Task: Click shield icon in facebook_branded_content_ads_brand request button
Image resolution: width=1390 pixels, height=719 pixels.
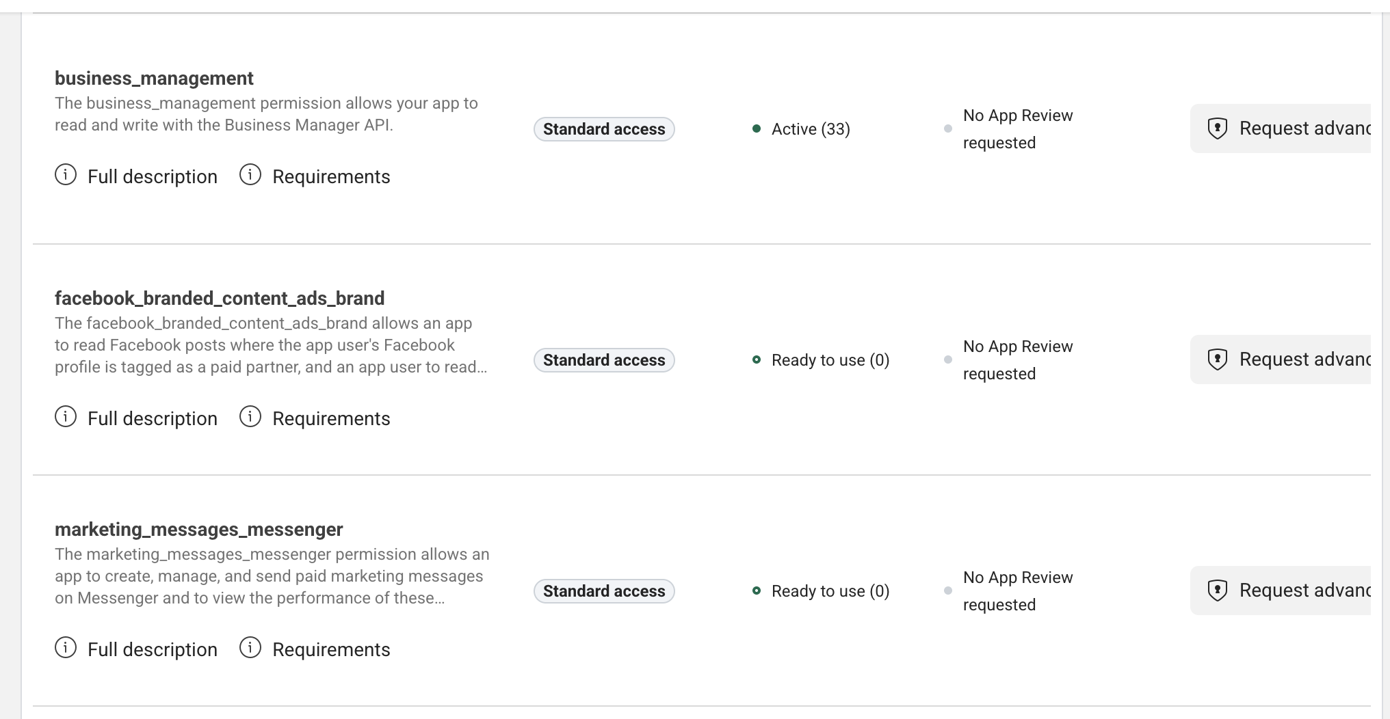Action: point(1218,359)
